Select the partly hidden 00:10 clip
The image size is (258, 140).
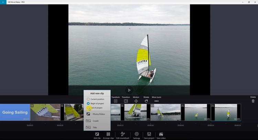[x=116, y=112]
